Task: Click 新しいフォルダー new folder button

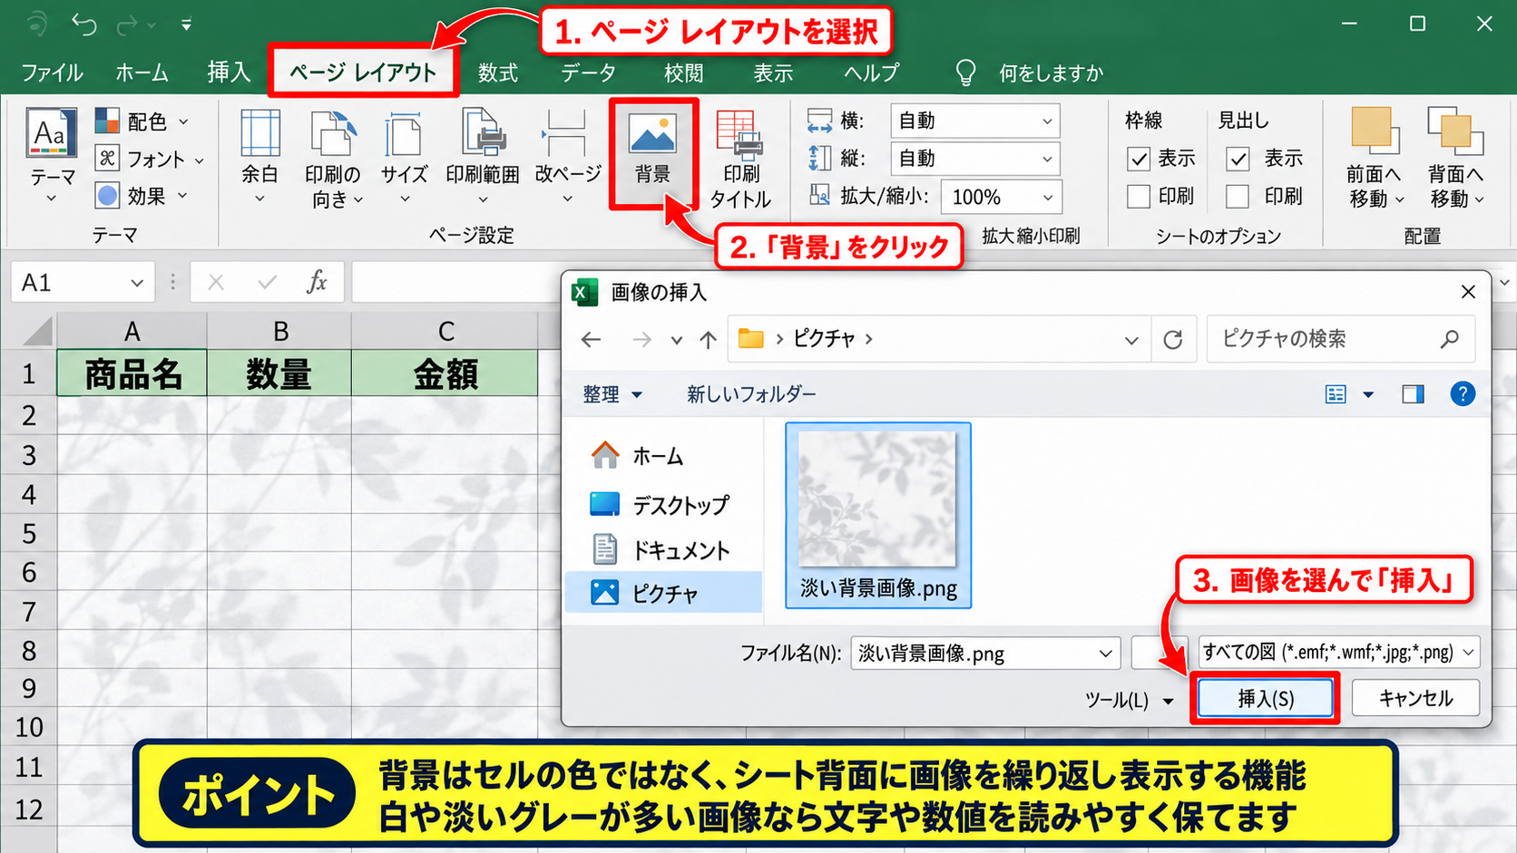Action: (751, 394)
